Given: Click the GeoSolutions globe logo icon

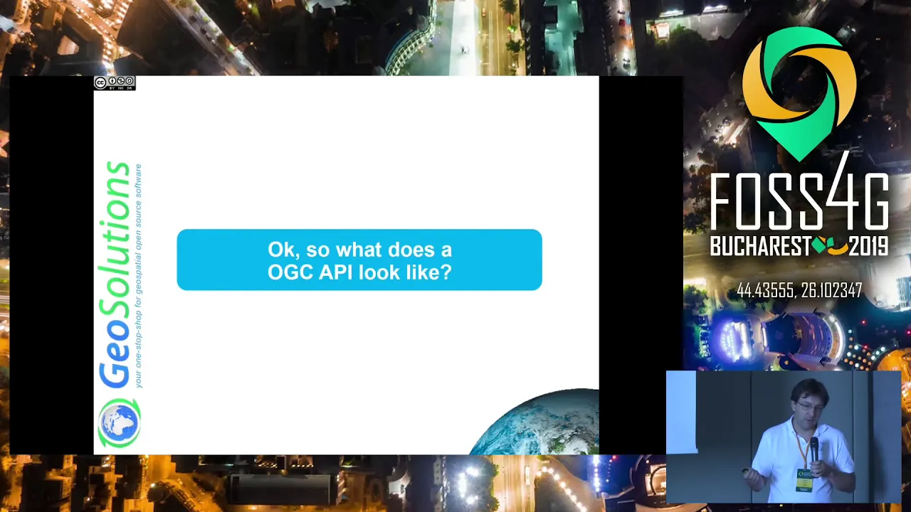Looking at the screenshot, I should tap(119, 423).
